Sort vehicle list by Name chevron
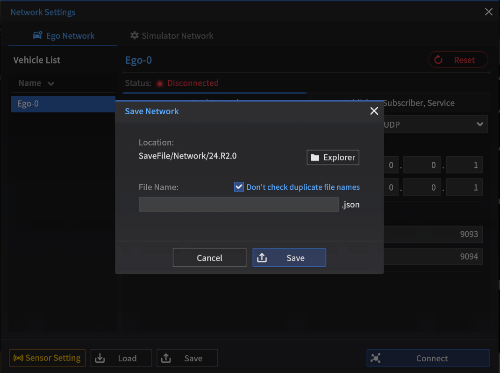 tap(51, 83)
